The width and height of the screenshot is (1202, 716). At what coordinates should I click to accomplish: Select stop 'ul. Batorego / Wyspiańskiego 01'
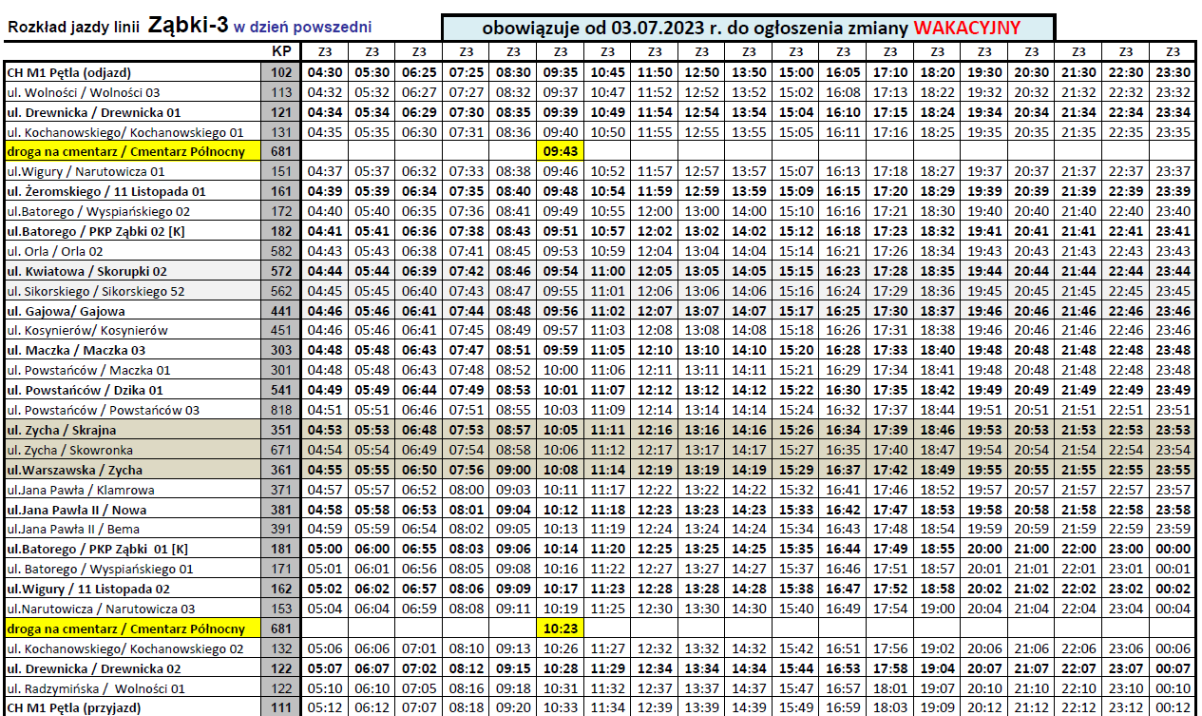pos(100,569)
